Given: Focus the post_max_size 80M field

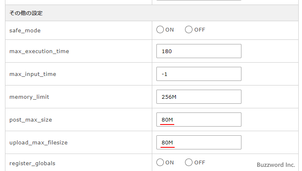Looking at the screenshot, I should (199, 120).
